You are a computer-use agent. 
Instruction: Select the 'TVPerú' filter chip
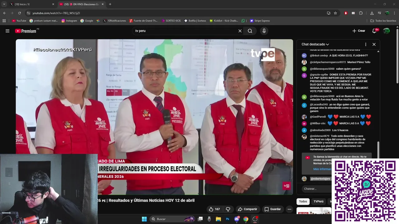point(318,201)
